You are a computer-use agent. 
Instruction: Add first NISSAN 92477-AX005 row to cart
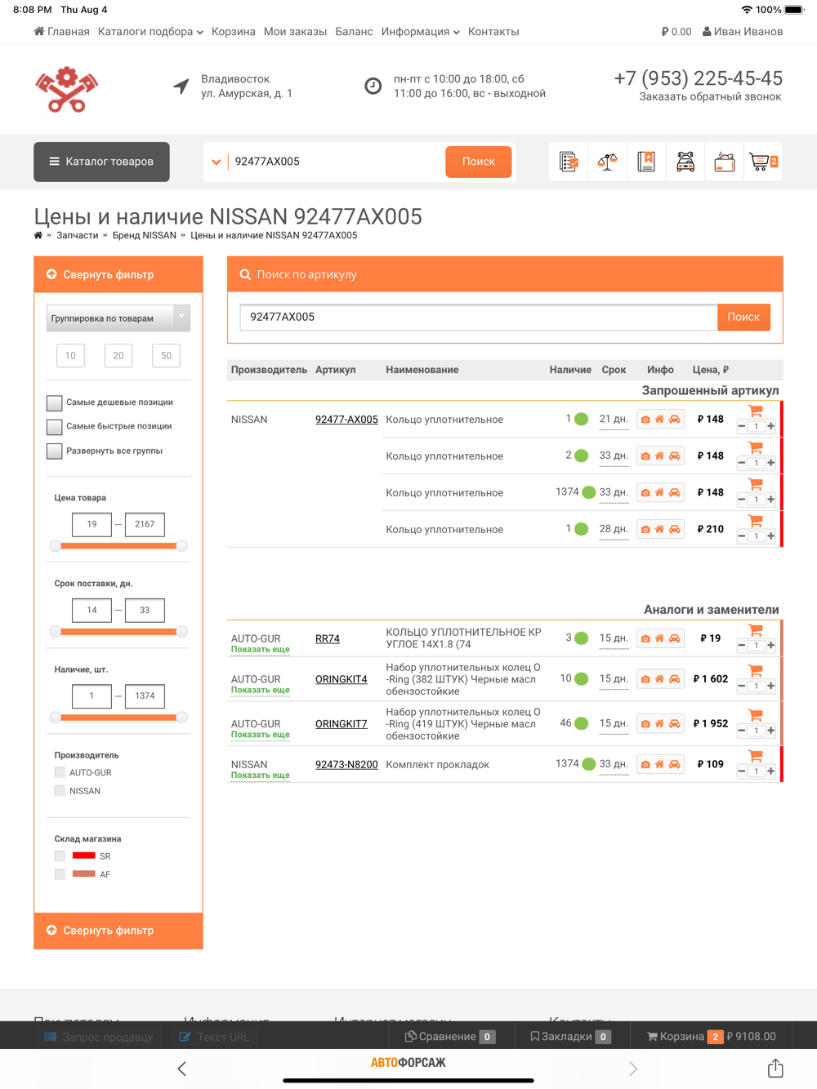756,411
